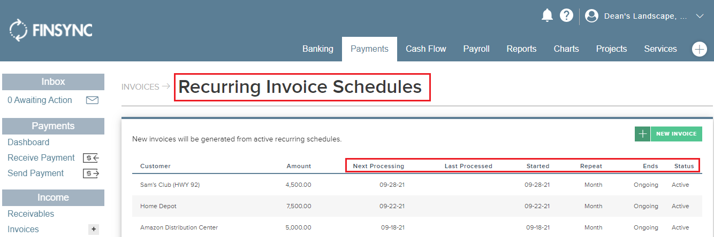The image size is (714, 237).
Task: Click the 5,000.00 amount cell
Action: pos(298,227)
